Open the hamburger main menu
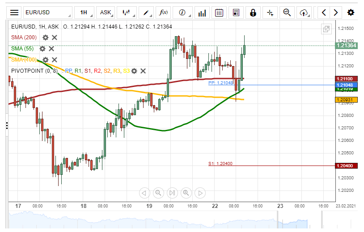Viewport: 364px width, 232px height. (x=14, y=12)
